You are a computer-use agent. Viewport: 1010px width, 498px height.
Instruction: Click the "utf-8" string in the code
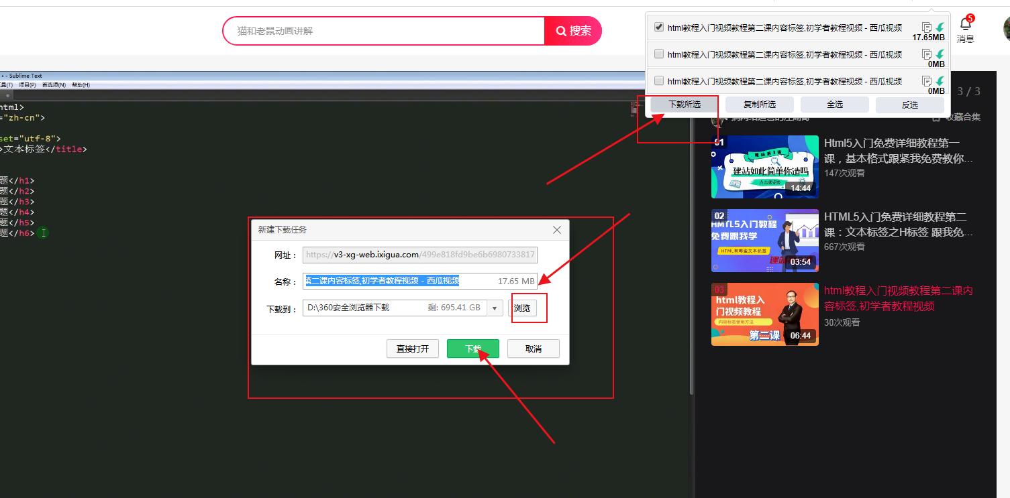(x=40, y=139)
